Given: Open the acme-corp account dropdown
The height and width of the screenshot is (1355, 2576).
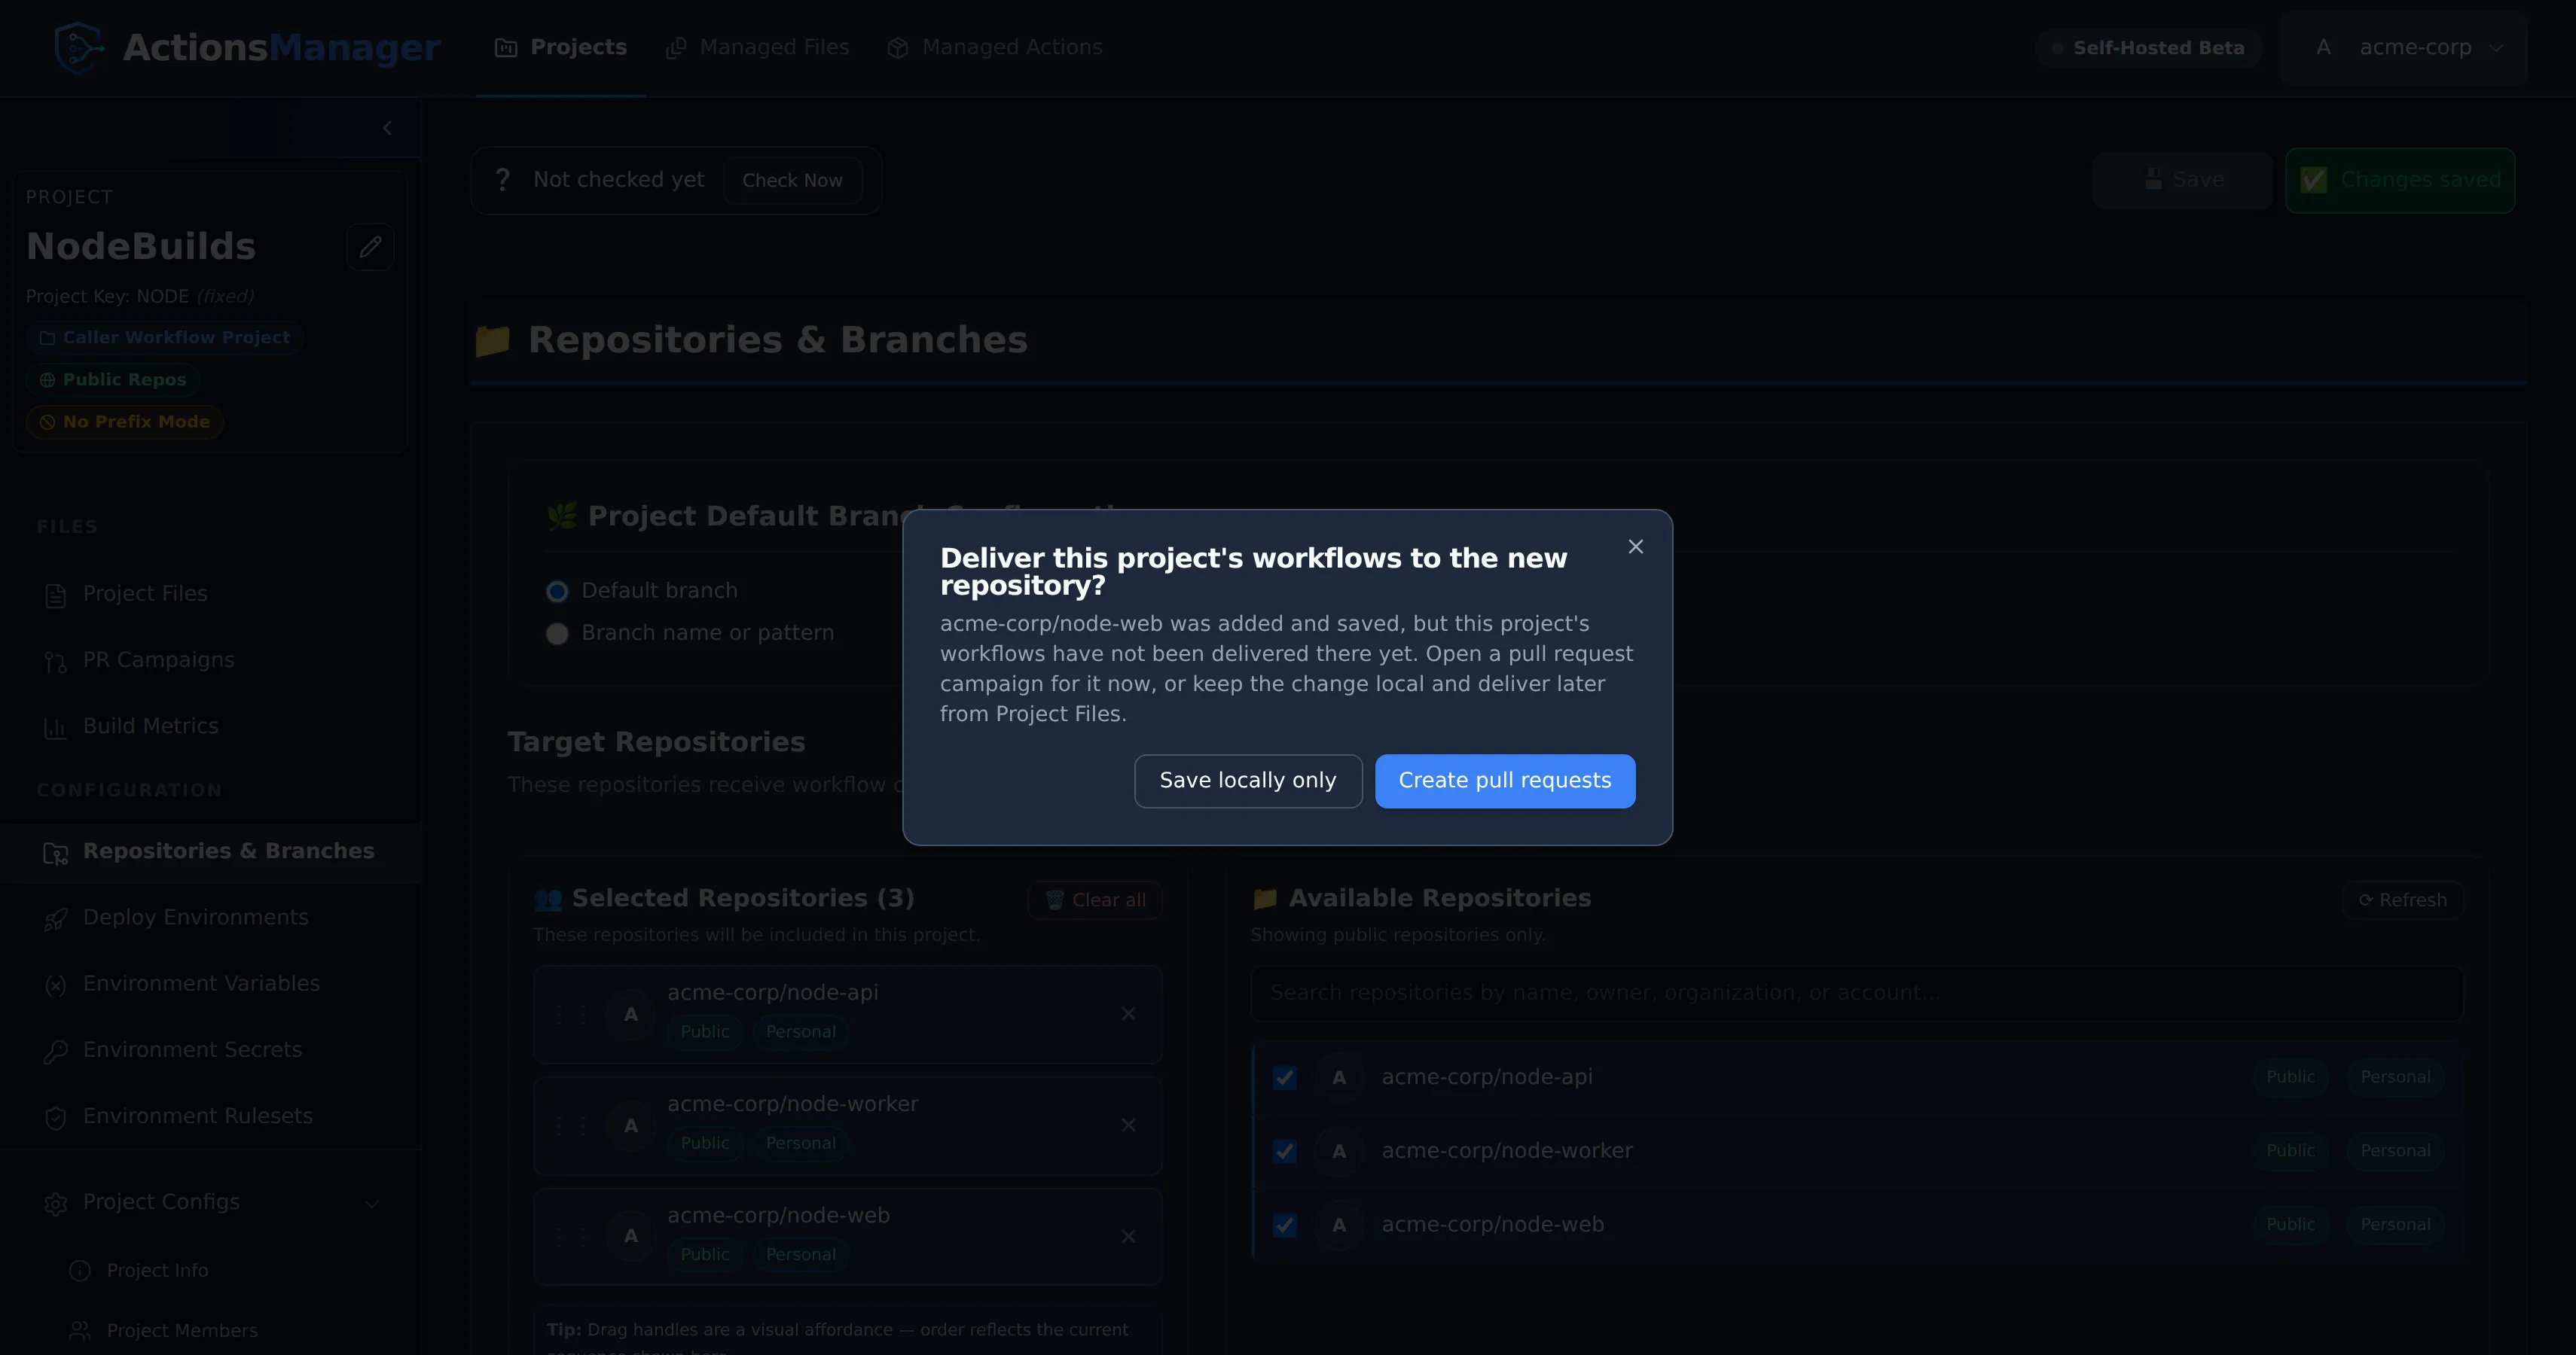Looking at the screenshot, I should coord(2404,47).
